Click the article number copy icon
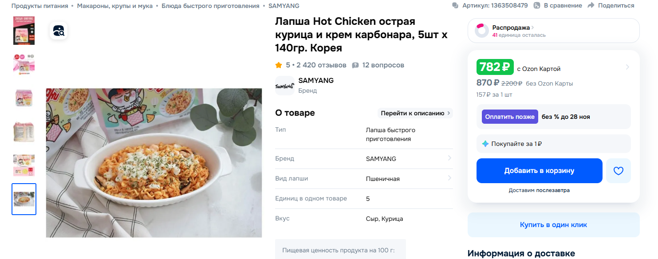This screenshot has width=658, height=259. tap(455, 6)
